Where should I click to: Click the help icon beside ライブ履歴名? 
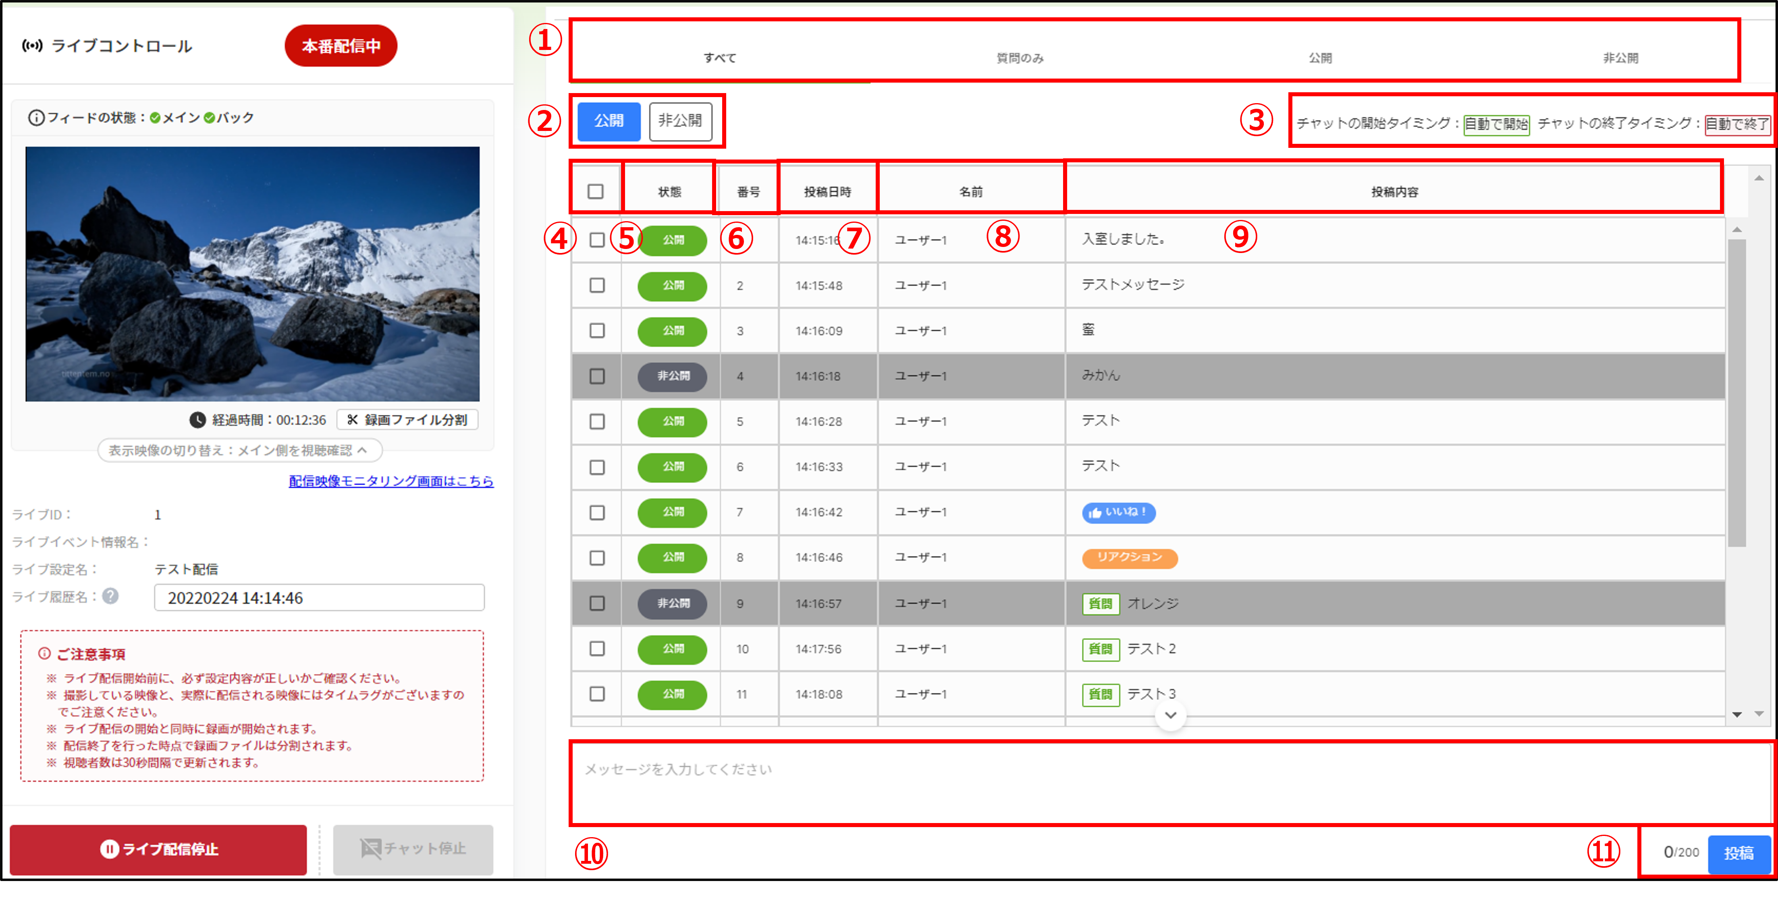click(110, 595)
